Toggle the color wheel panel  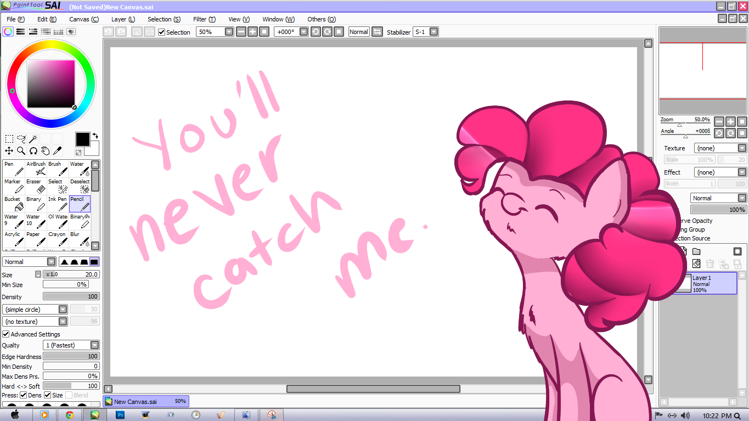coord(8,32)
